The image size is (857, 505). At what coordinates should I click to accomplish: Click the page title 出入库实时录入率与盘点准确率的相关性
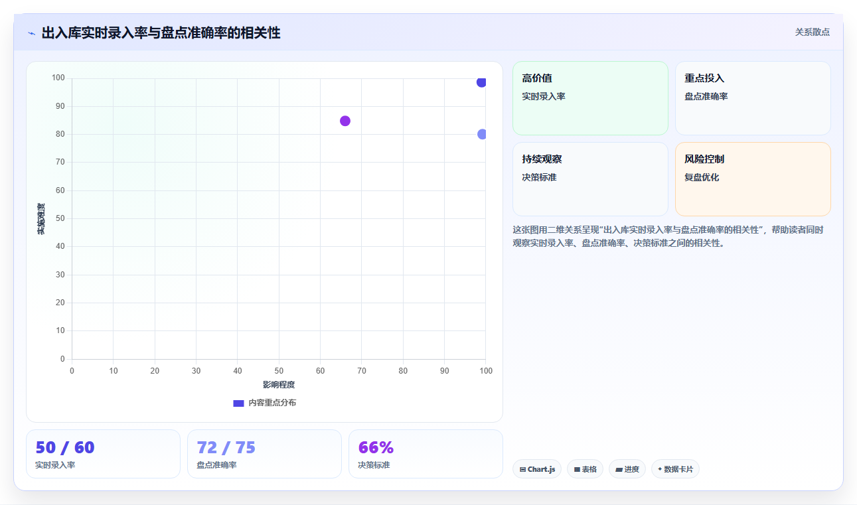[161, 33]
